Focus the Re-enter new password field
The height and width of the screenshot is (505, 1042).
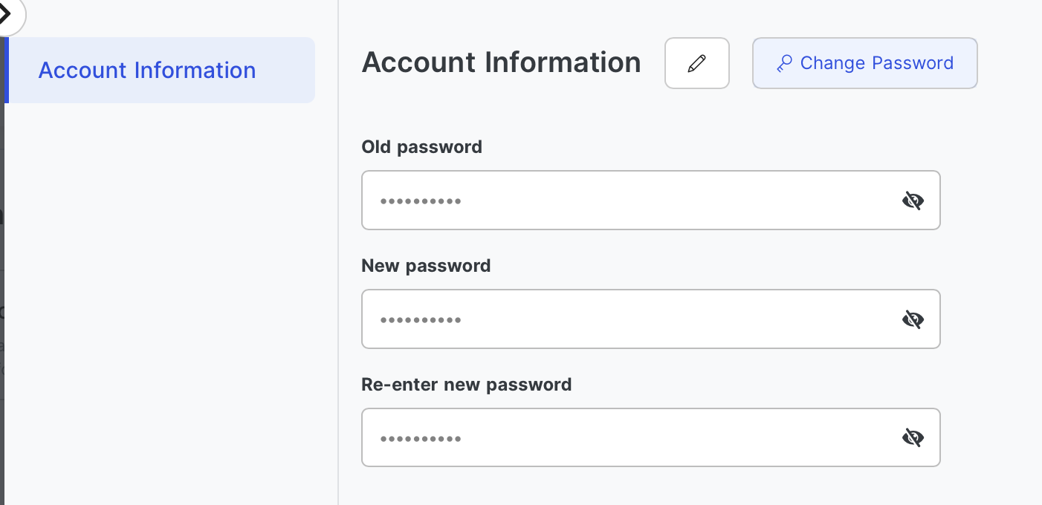[x=632, y=438]
